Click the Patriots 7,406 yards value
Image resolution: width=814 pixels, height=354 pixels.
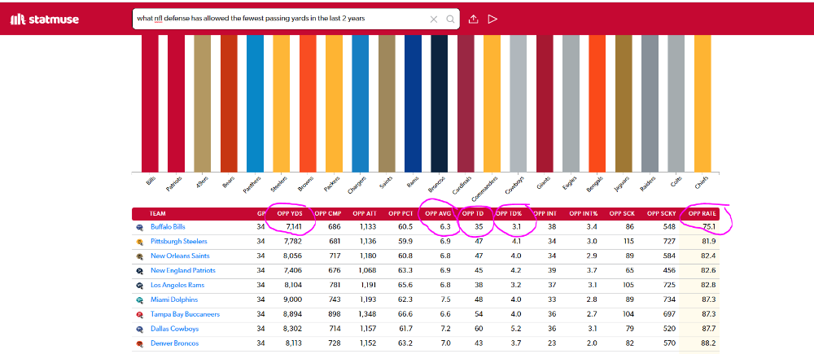tap(293, 270)
